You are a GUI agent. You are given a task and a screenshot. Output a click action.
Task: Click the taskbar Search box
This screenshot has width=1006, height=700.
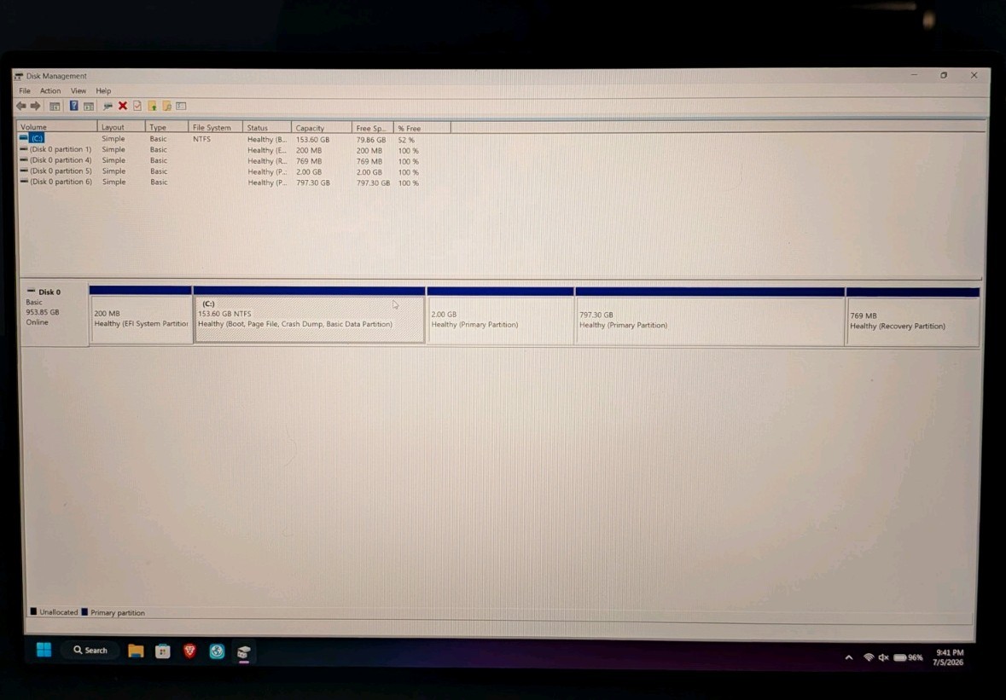[x=90, y=650]
